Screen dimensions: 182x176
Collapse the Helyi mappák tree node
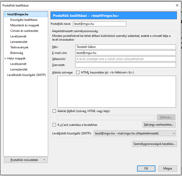(x=5, y=58)
